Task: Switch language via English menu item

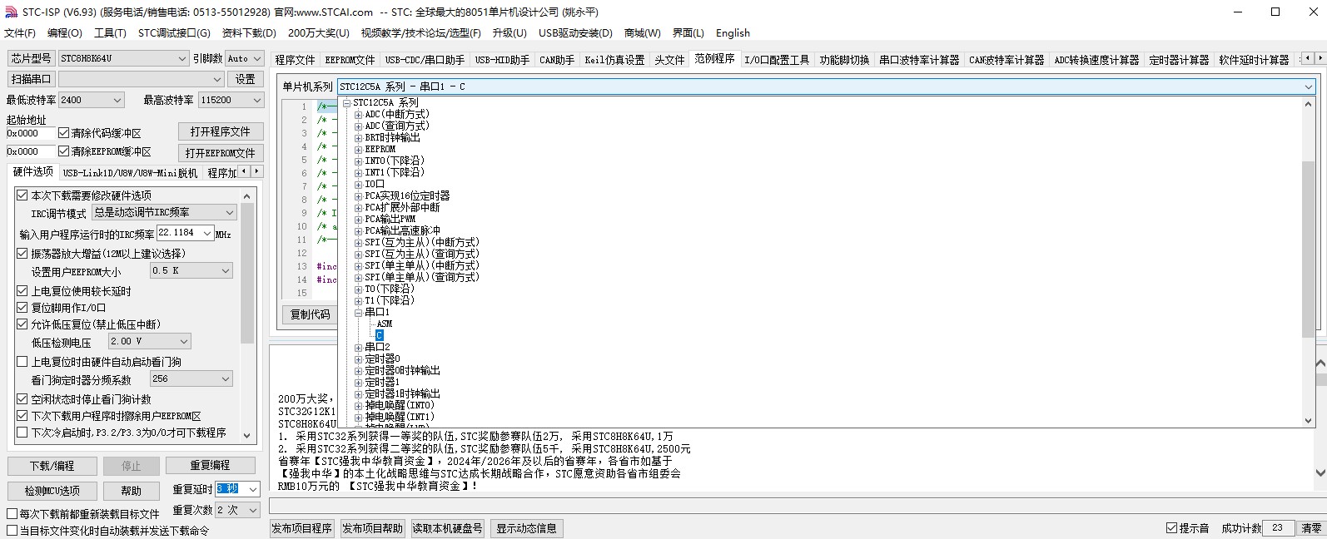Action: point(733,33)
